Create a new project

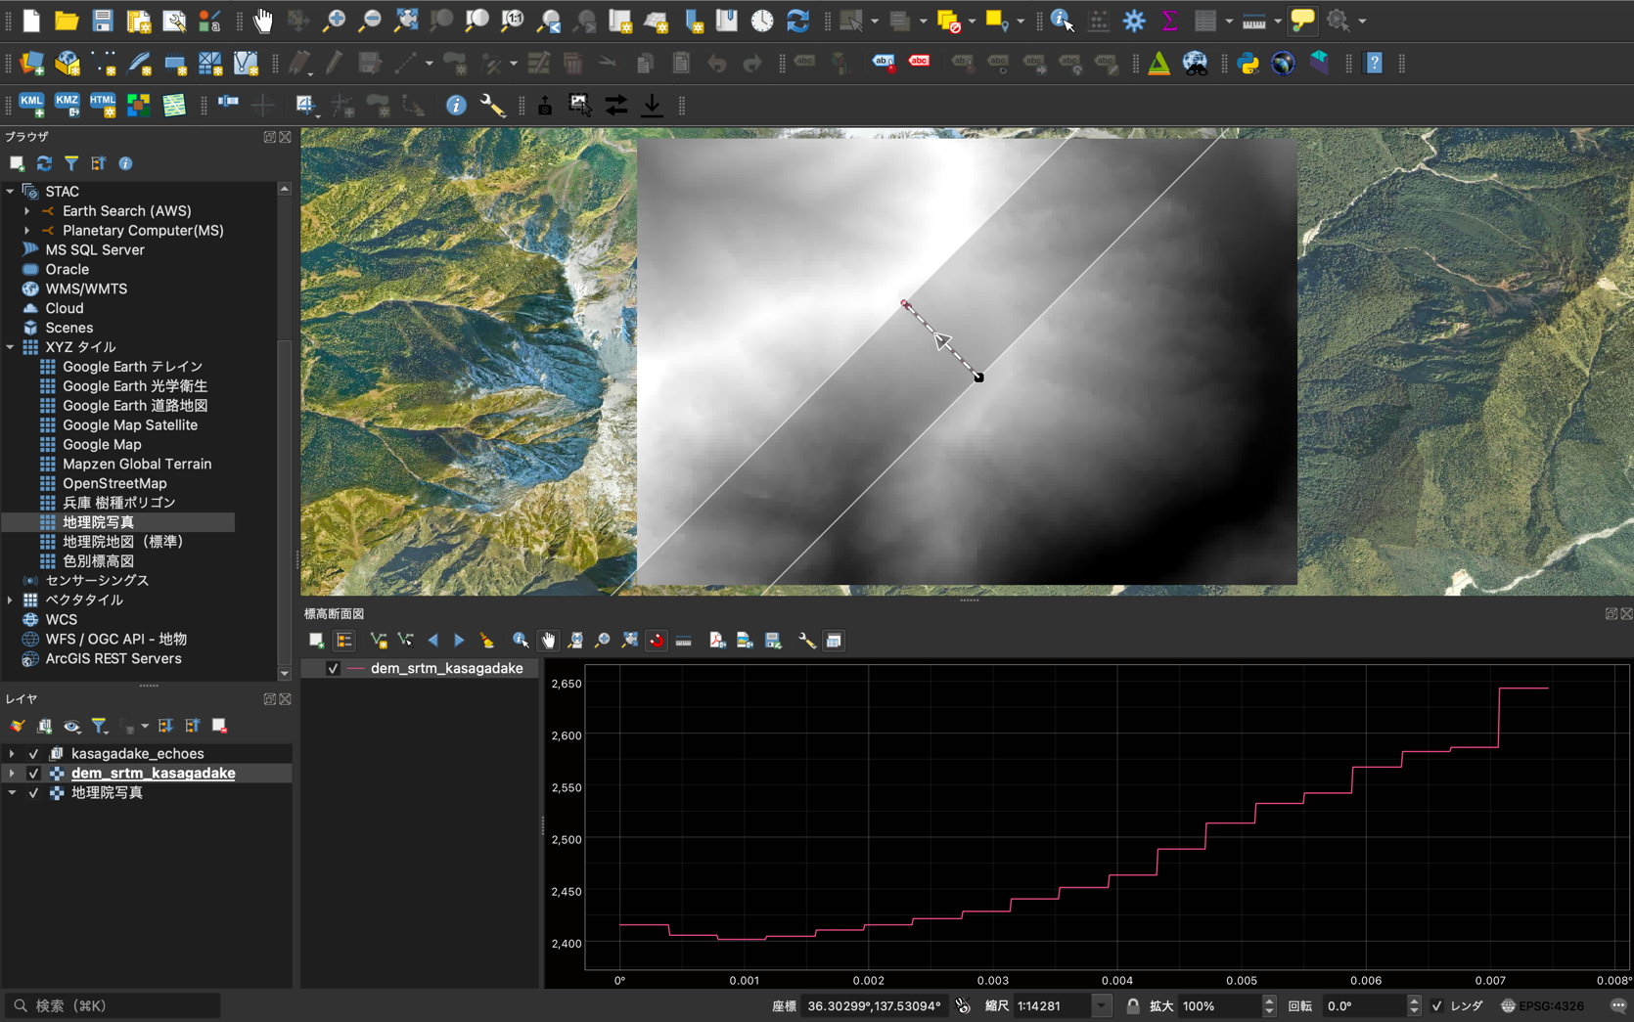pos(31,21)
